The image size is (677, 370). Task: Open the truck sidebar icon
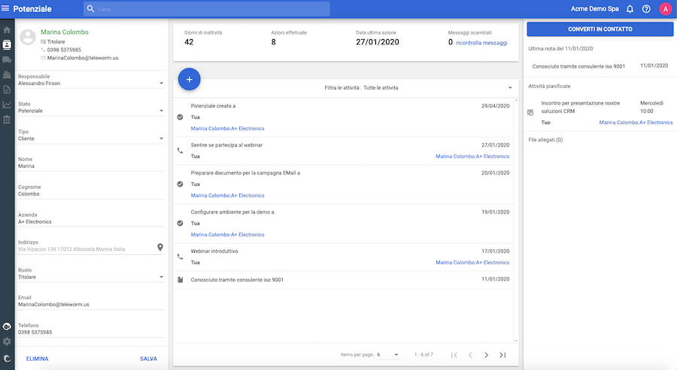coord(7,59)
